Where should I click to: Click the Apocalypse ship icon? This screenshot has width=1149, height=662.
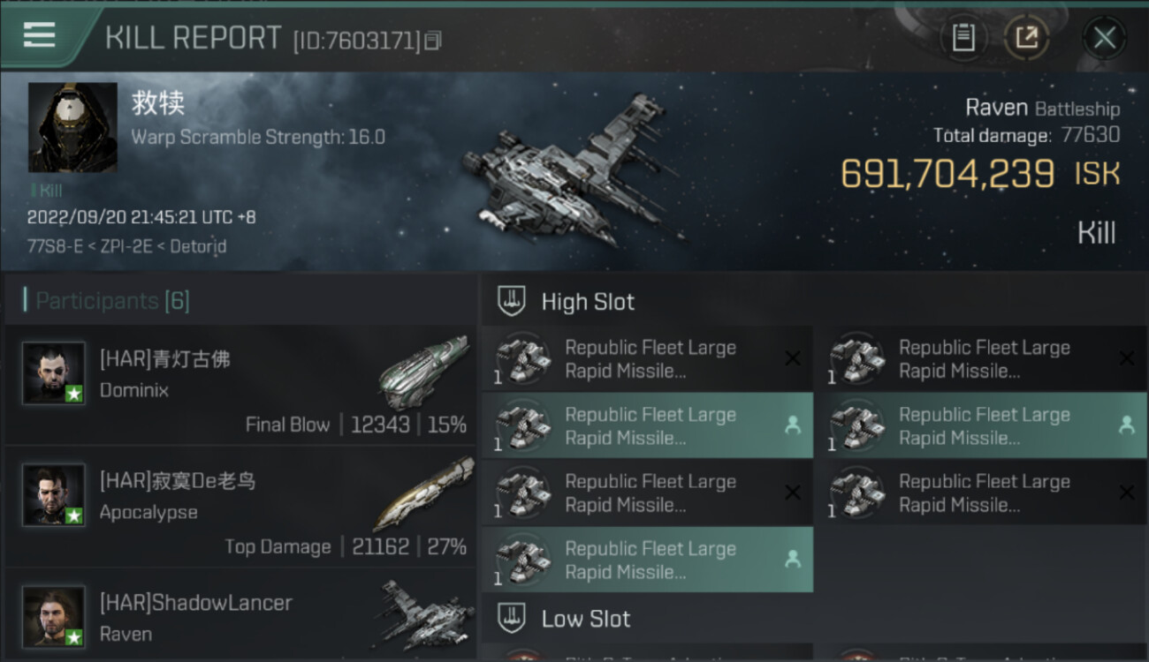click(x=423, y=493)
